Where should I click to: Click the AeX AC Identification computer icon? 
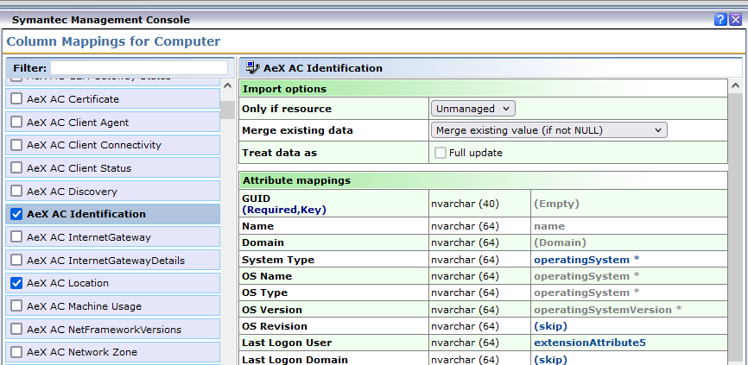[255, 67]
